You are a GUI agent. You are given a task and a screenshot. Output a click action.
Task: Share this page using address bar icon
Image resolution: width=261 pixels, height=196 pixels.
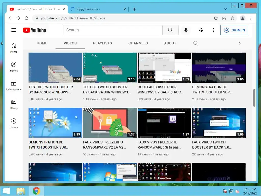coord(224,18)
